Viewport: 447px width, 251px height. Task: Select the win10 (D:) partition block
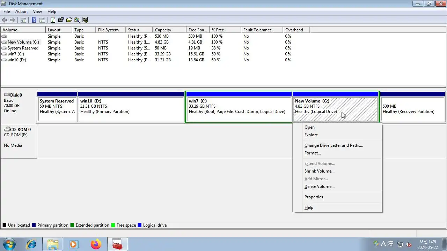[131, 107]
